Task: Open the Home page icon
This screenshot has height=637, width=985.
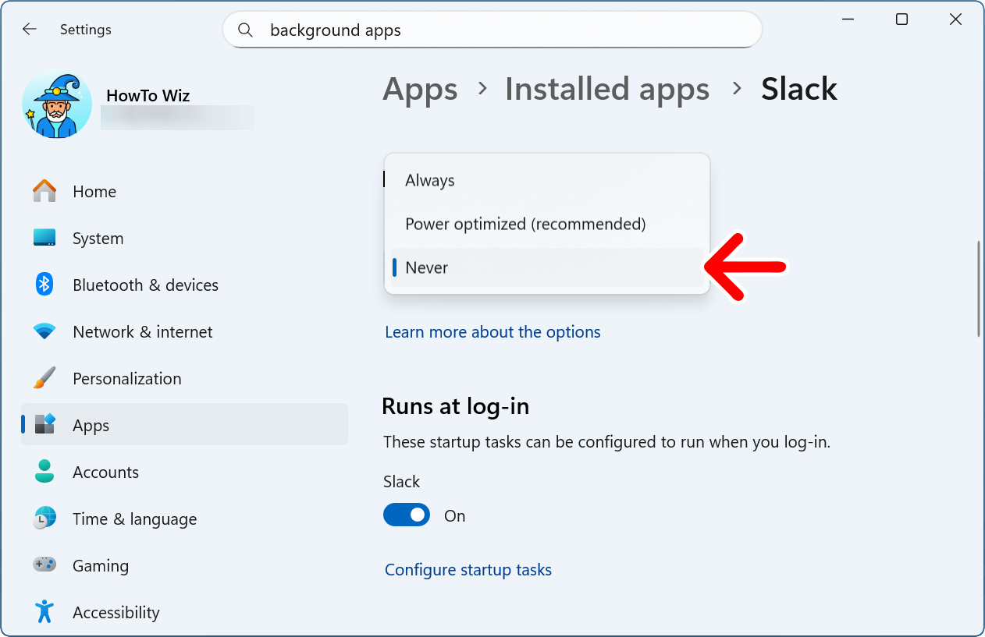Action: pyautogui.click(x=44, y=191)
